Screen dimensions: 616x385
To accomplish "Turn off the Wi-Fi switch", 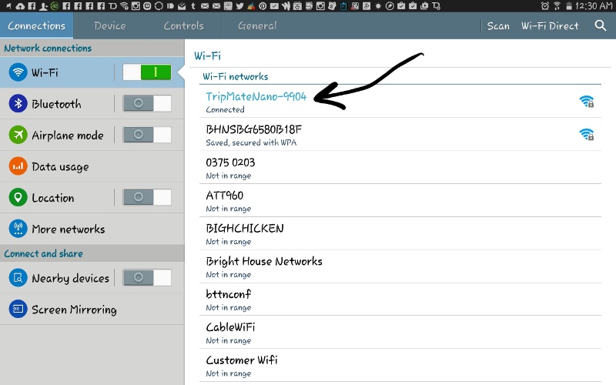I will tap(147, 72).
